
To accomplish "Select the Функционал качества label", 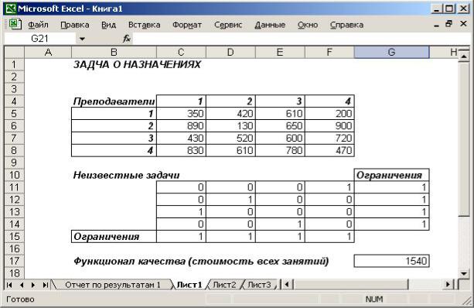I will pos(201,261).
